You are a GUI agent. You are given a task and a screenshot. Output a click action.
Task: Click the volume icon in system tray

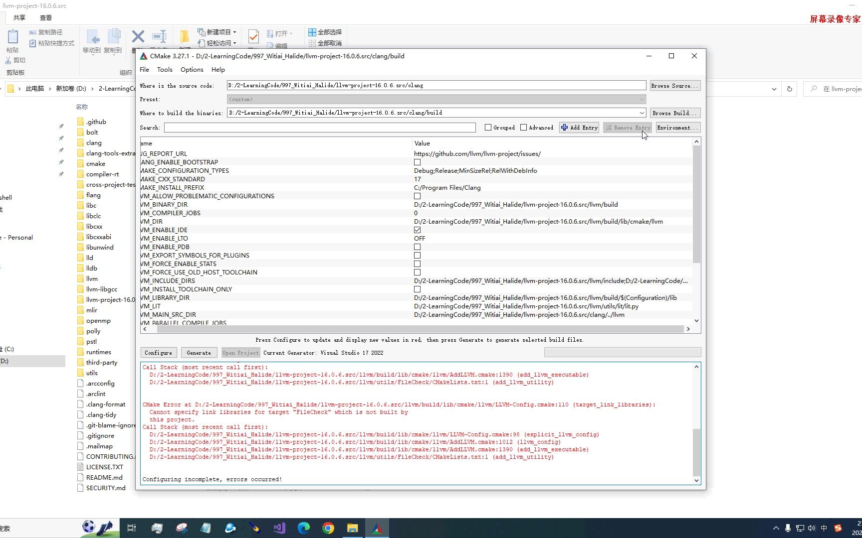click(x=812, y=528)
